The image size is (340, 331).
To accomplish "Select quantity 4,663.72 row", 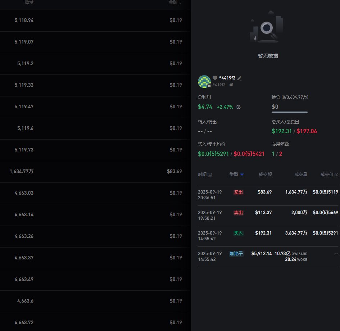I will click(24, 323).
